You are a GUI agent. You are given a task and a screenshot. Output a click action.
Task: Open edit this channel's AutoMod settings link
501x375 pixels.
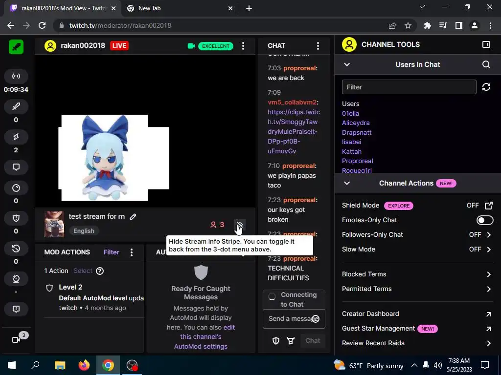[204, 337]
